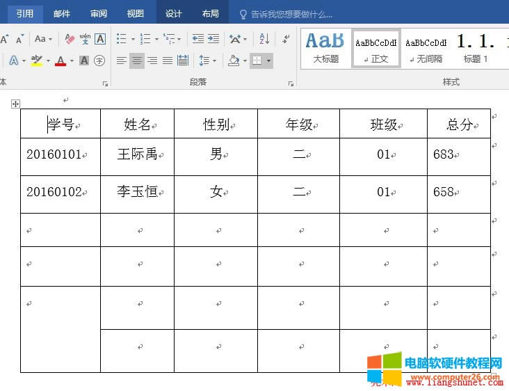
Task: Decrease paragraph indent
Action: click(x=197, y=39)
